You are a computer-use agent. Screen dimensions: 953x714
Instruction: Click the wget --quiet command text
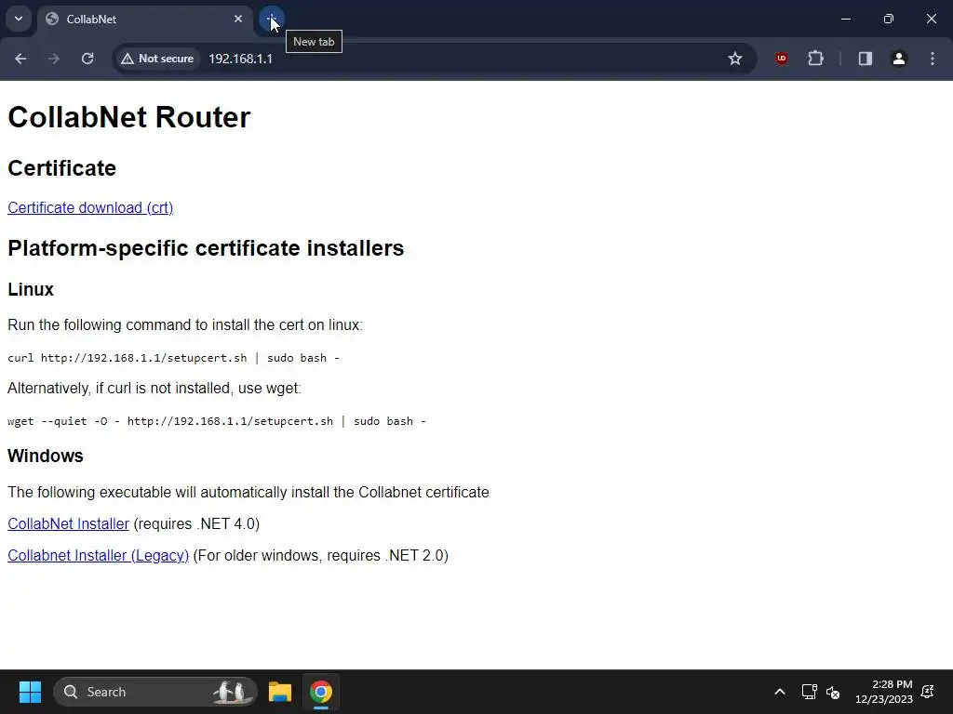click(216, 421)
